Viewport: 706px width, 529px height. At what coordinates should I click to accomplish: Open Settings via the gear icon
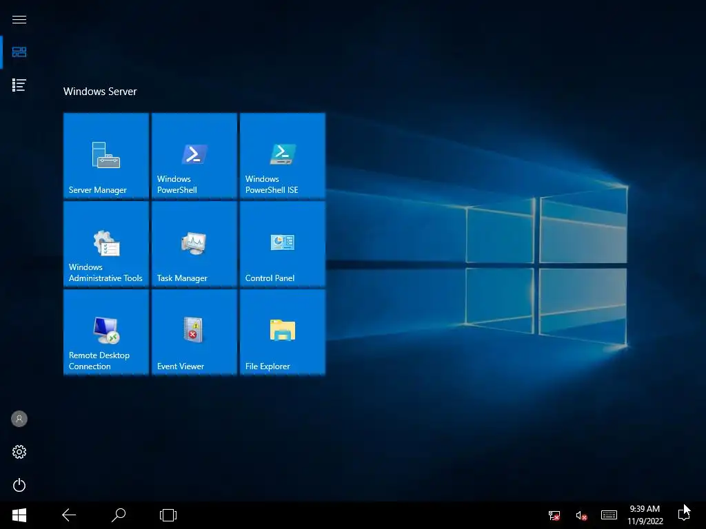click(x=19, y=452)
